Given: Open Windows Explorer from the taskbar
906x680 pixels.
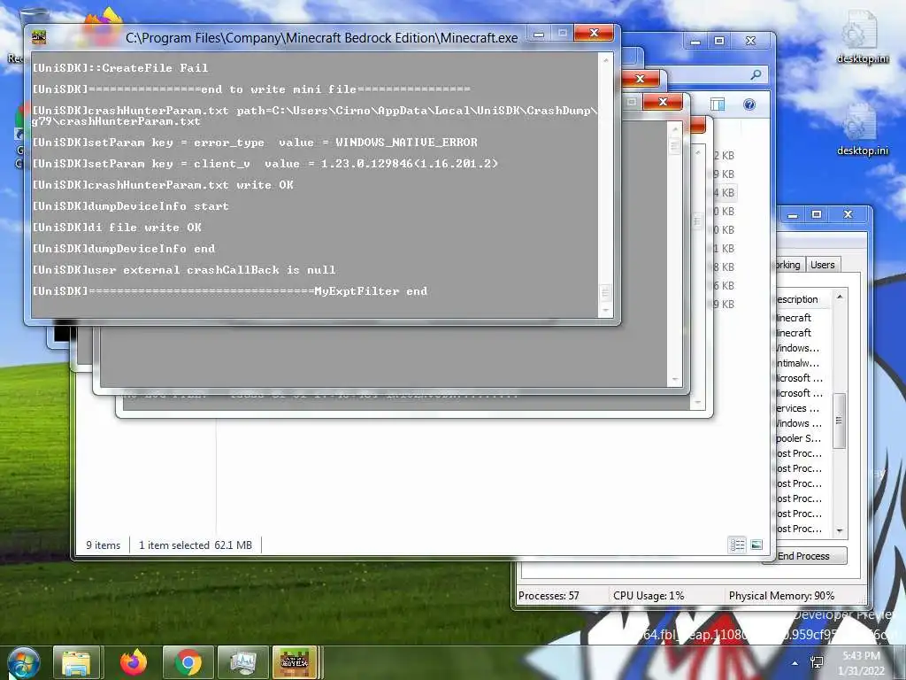Looking at the screenshot, I should click(x=78, y=662).
